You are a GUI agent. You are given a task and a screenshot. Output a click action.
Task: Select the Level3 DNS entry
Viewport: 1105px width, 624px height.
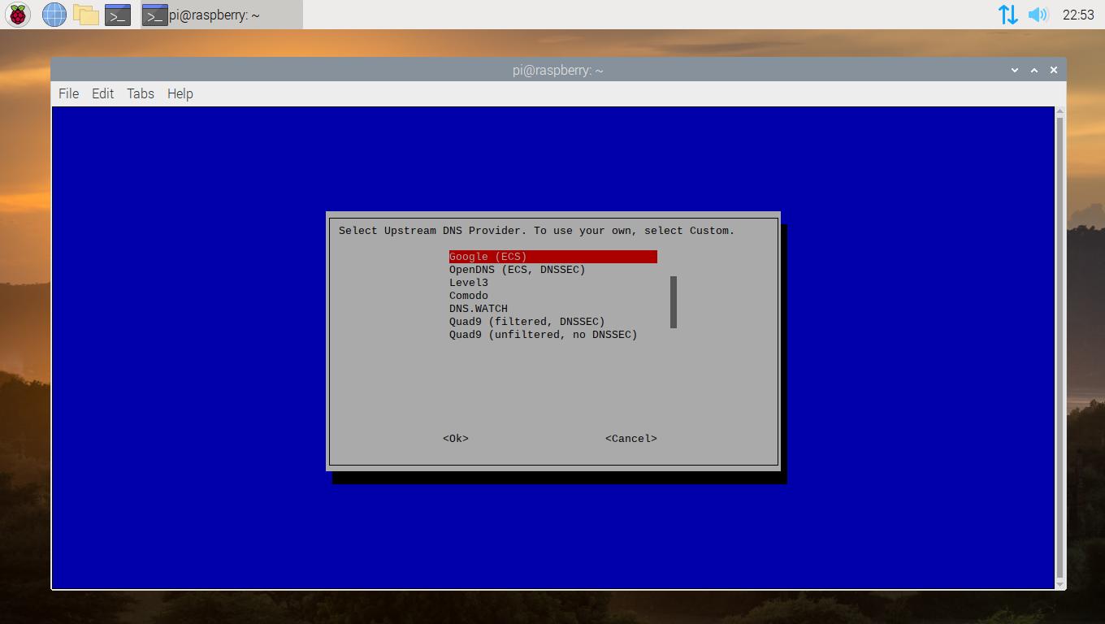[469, 283]
